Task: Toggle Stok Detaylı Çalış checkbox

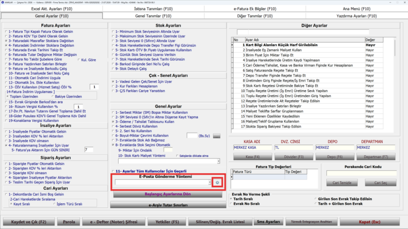Action: click(x=113, y=69)
